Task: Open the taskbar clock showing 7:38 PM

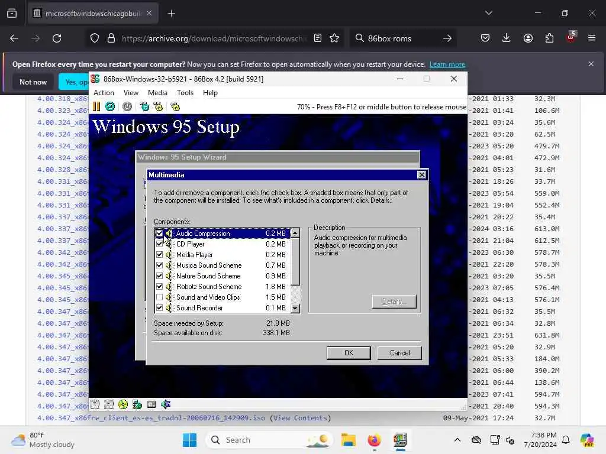Action: pos(540,440)
